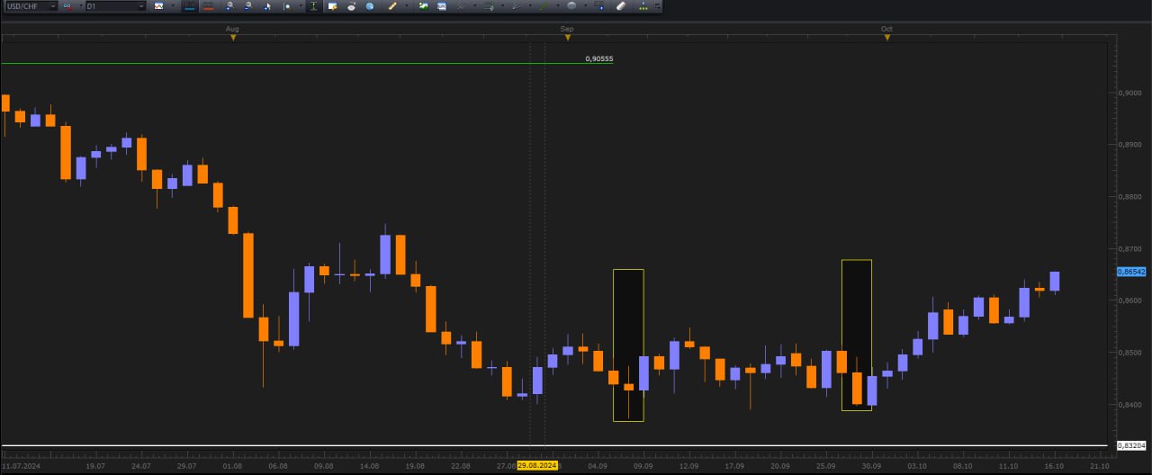
Task: Click the 0,8500 price scale label
Action: click(1129, 353)
